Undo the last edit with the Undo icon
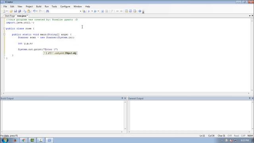The image size is (254, 143). 34,11
